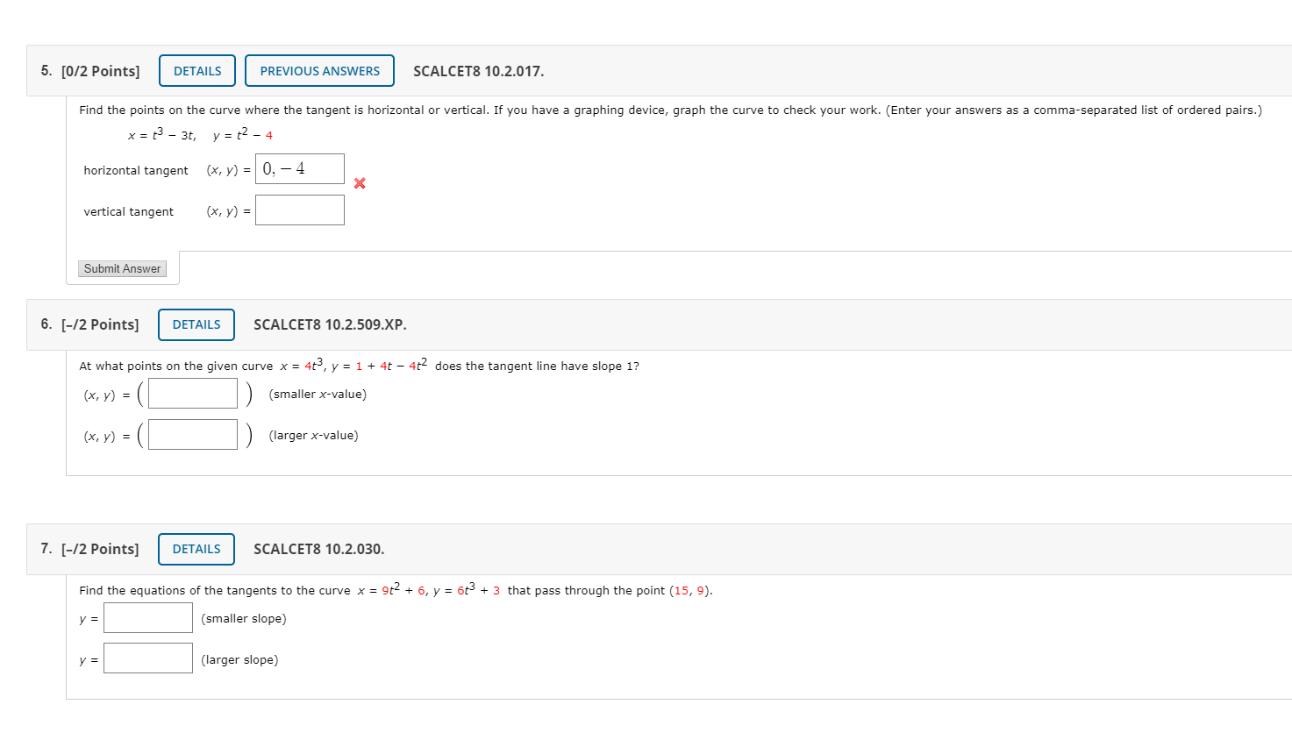This screenshot has height=740, width=1292.
Task: Click the '(smaller slope)' hint text
Action: pyautogui.click(x=244, y=619)
